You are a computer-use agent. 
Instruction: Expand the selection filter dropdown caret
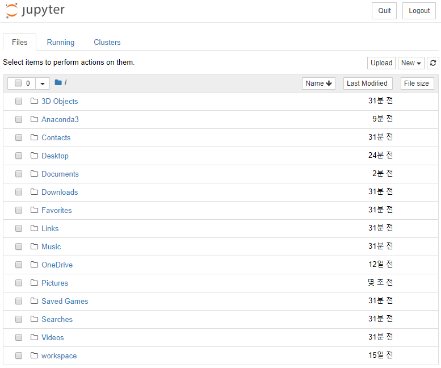43,83
